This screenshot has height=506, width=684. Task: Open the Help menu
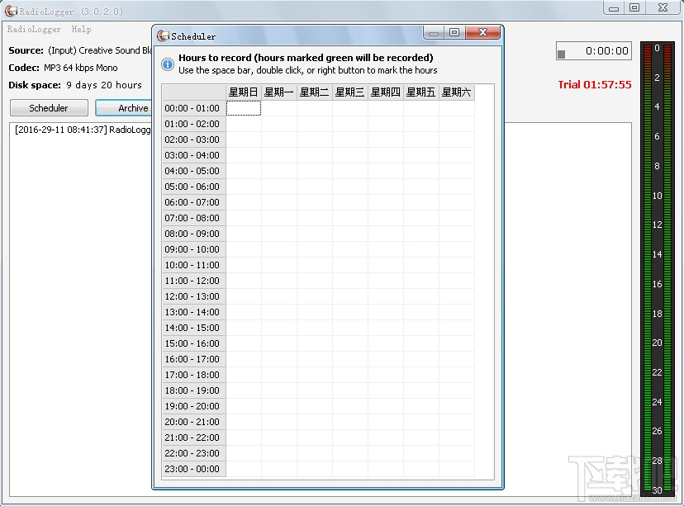point(80,29)
